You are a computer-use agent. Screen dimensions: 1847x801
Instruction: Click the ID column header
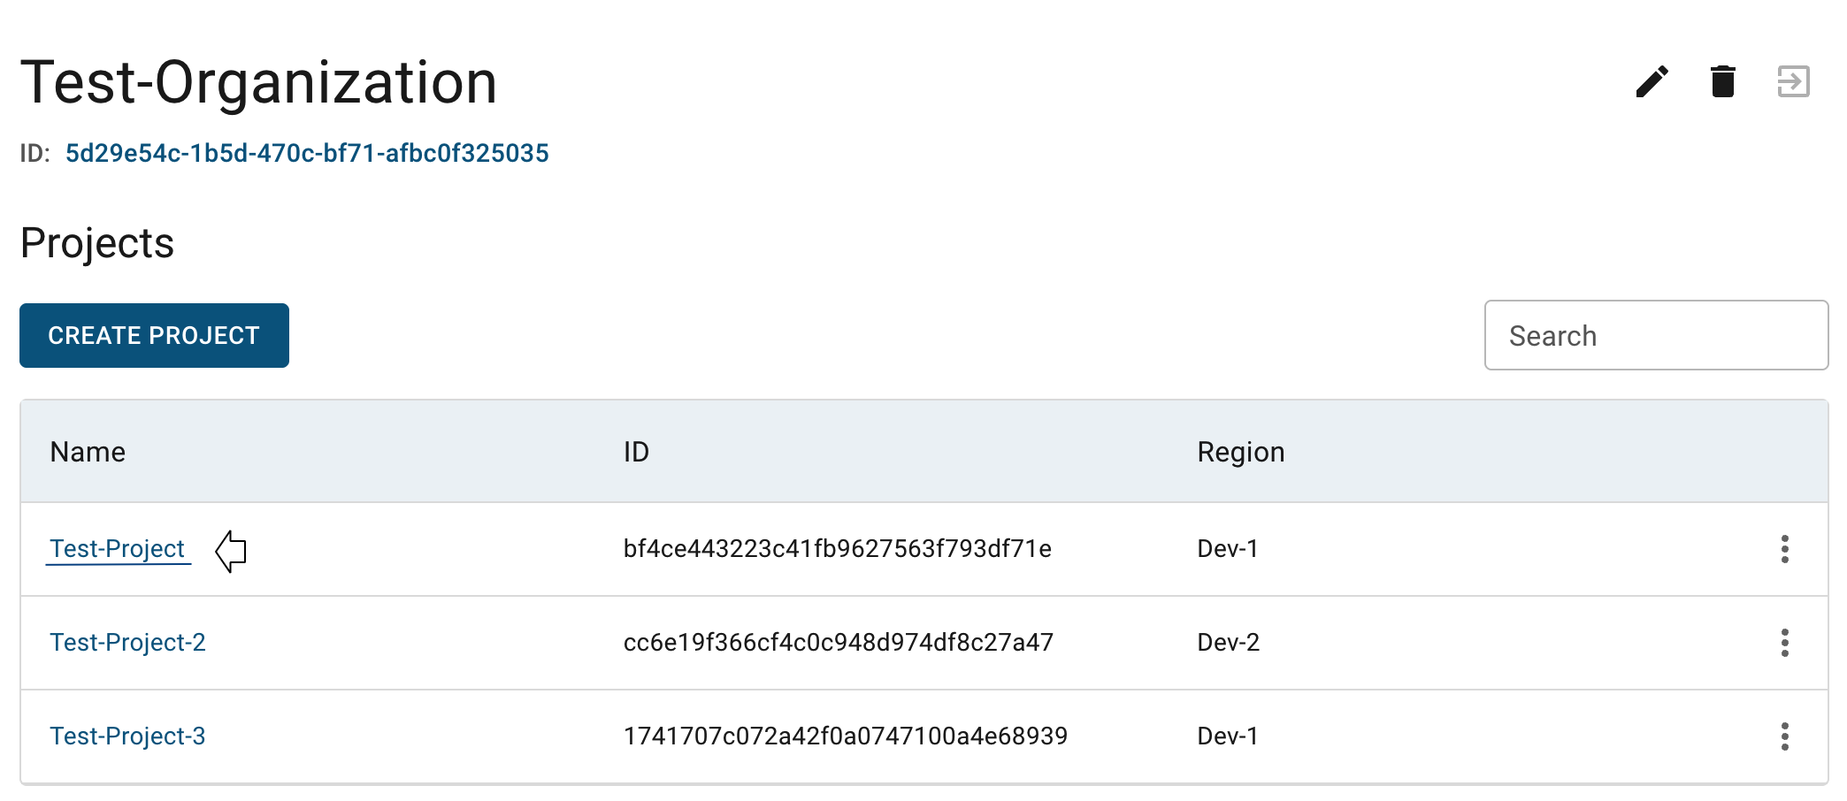(x=636, y=452)
